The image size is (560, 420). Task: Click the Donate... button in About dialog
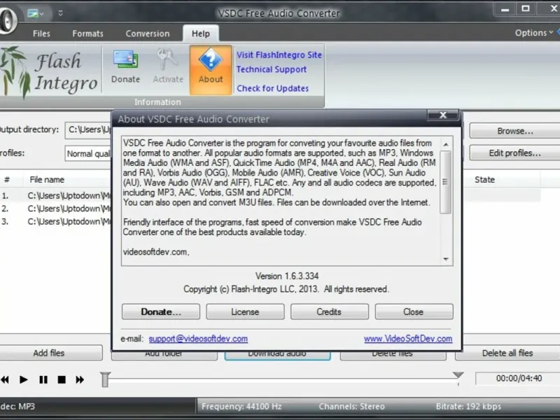(x=161, y=311)
